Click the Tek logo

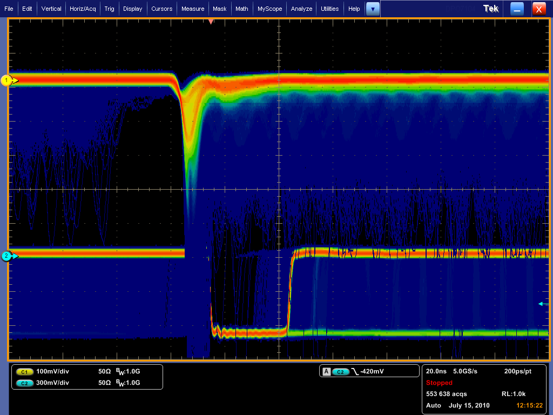pyautogui.click(x=491, y=9)
